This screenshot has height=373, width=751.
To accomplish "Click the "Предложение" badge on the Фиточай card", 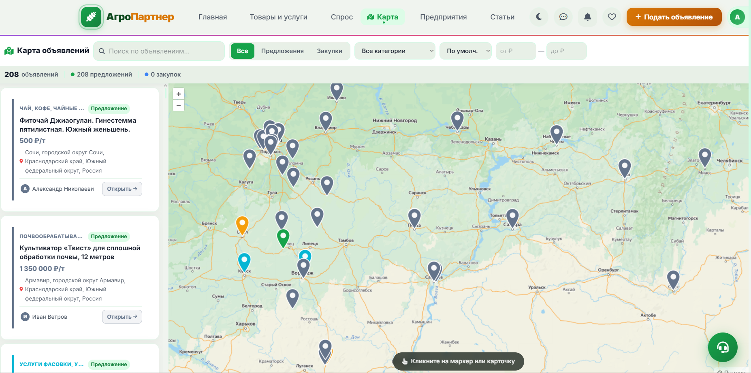I will [109, 109].
